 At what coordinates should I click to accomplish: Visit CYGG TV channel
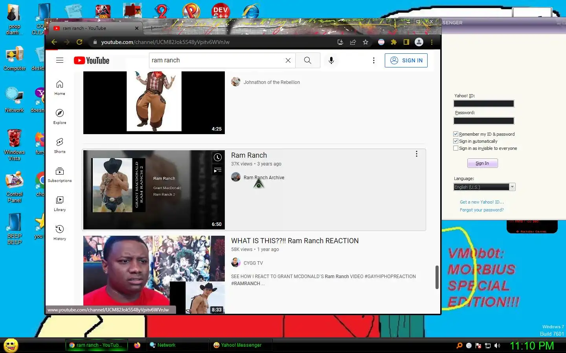[253, 263]
